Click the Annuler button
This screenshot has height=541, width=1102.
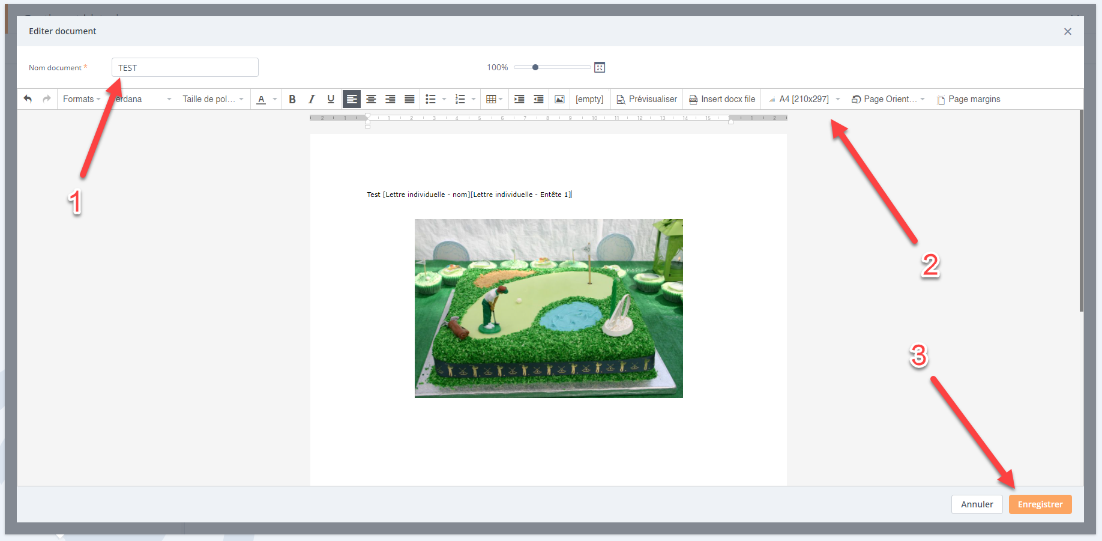pyautogui.click(x=977, y=504)
